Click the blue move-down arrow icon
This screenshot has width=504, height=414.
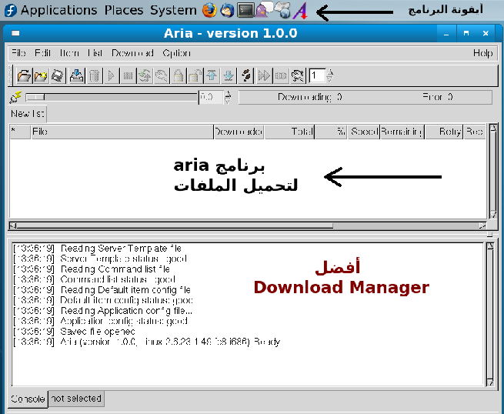pos(229,76)
